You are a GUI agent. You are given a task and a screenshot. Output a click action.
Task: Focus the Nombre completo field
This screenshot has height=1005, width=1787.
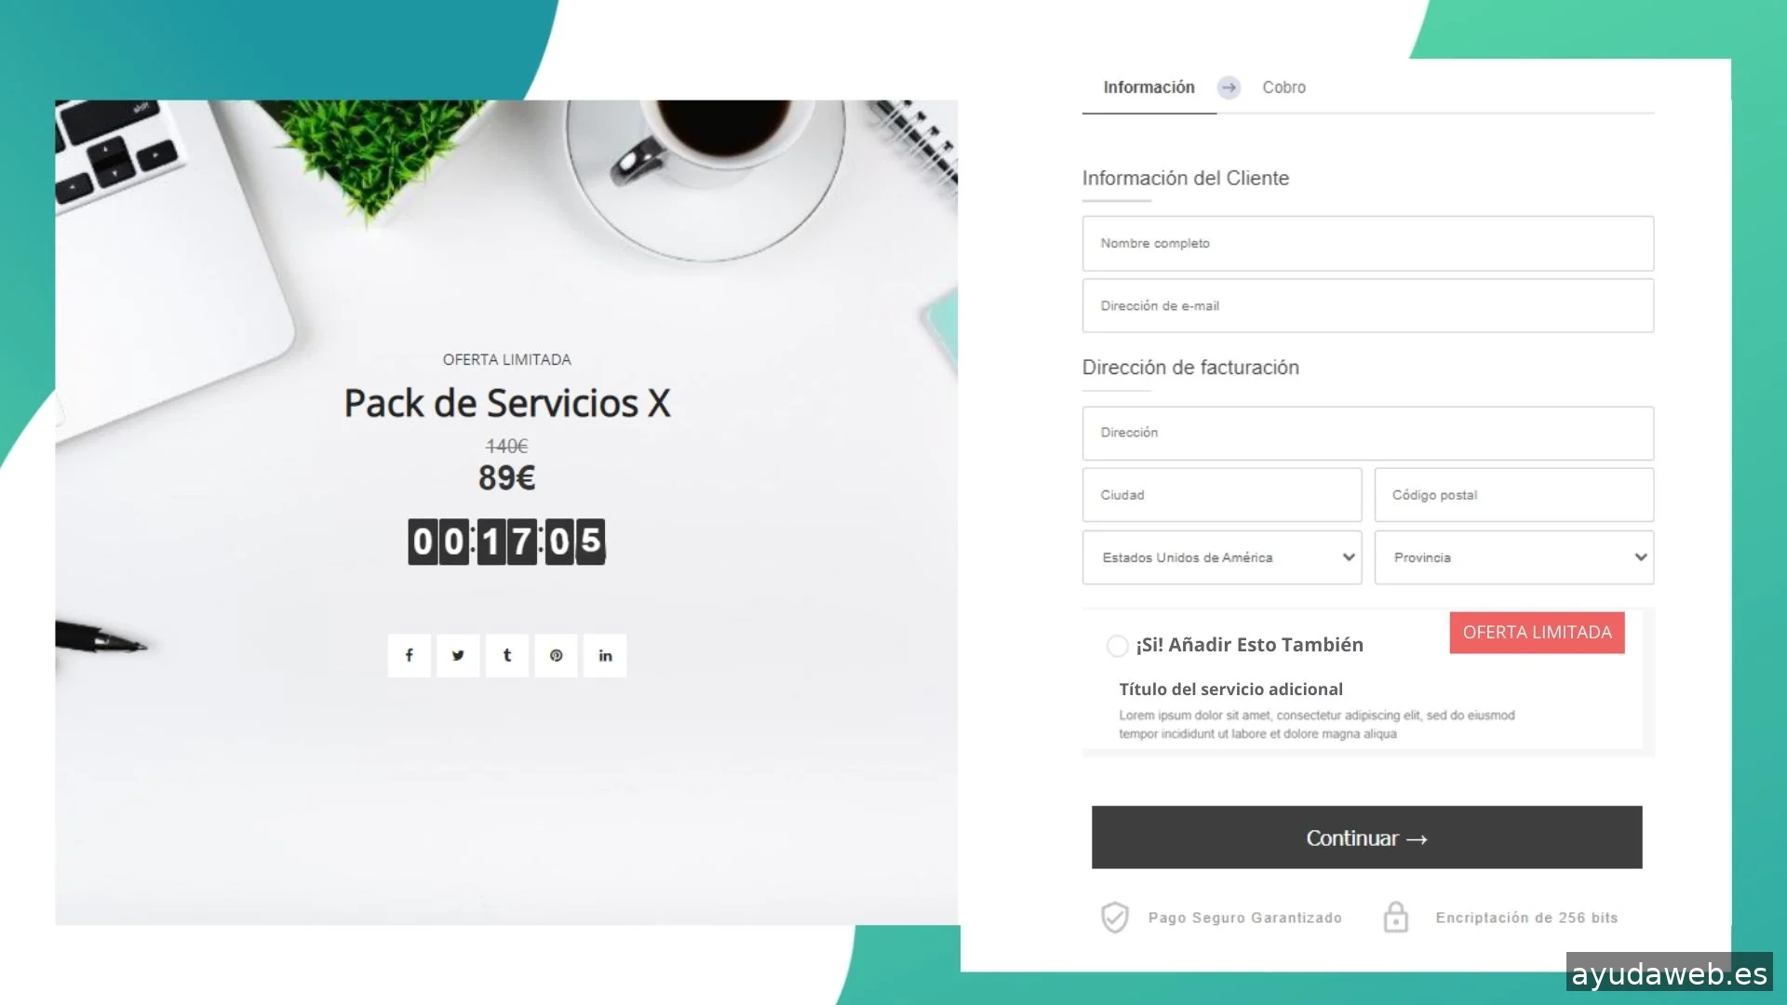pos(1367,244)
